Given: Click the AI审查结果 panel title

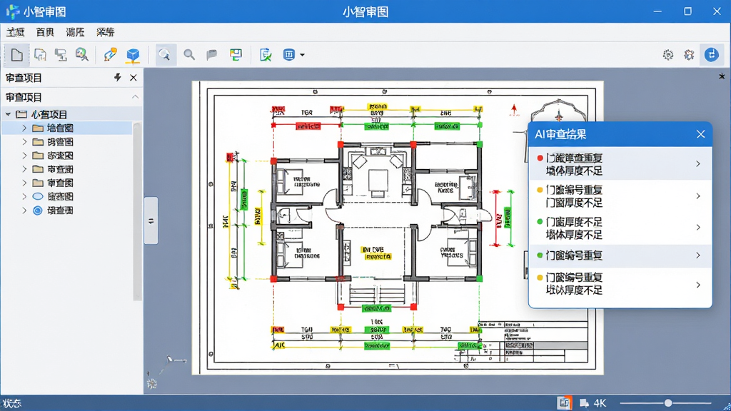Looking at the screenshot, I should 560,134.
